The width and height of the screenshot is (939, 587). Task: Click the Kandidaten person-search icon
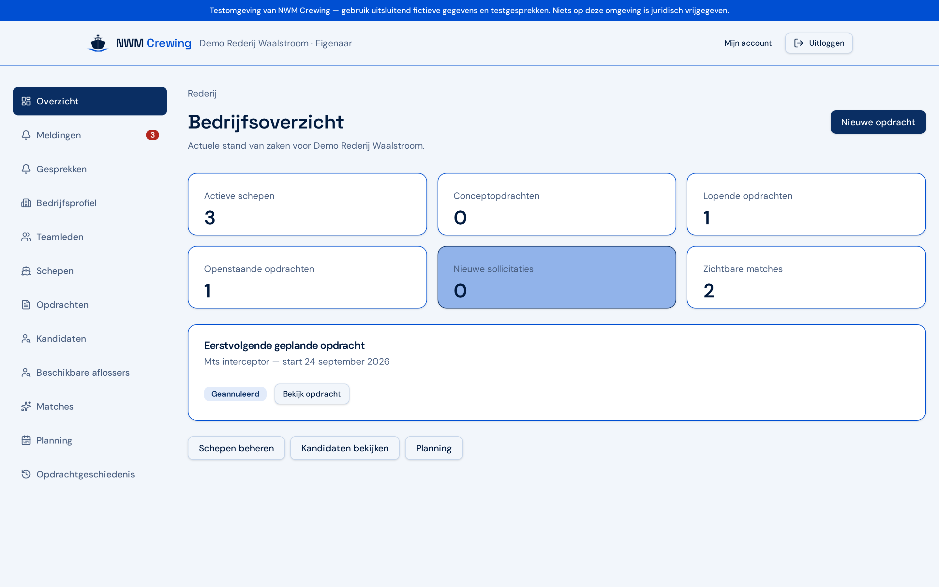coord(26,339)
